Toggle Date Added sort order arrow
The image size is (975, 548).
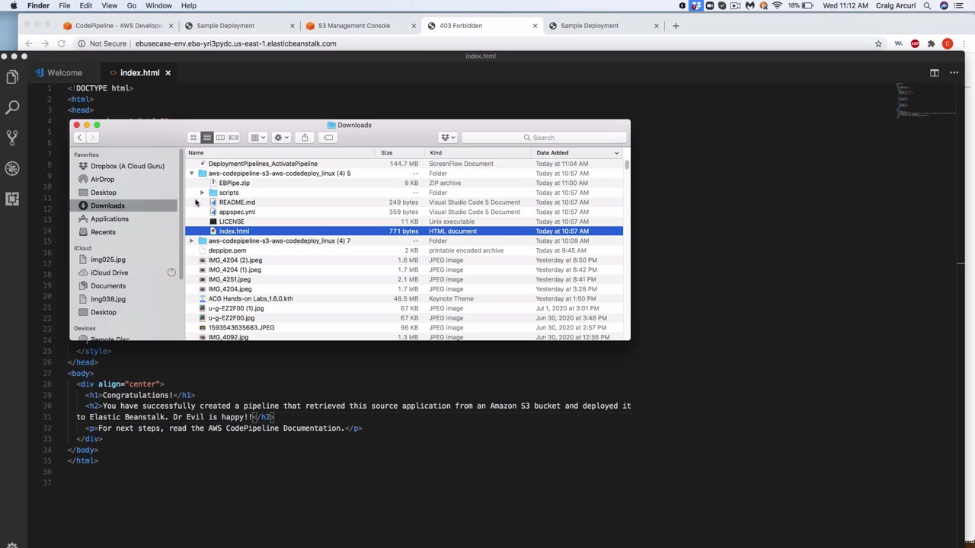(x=616, y=153)
